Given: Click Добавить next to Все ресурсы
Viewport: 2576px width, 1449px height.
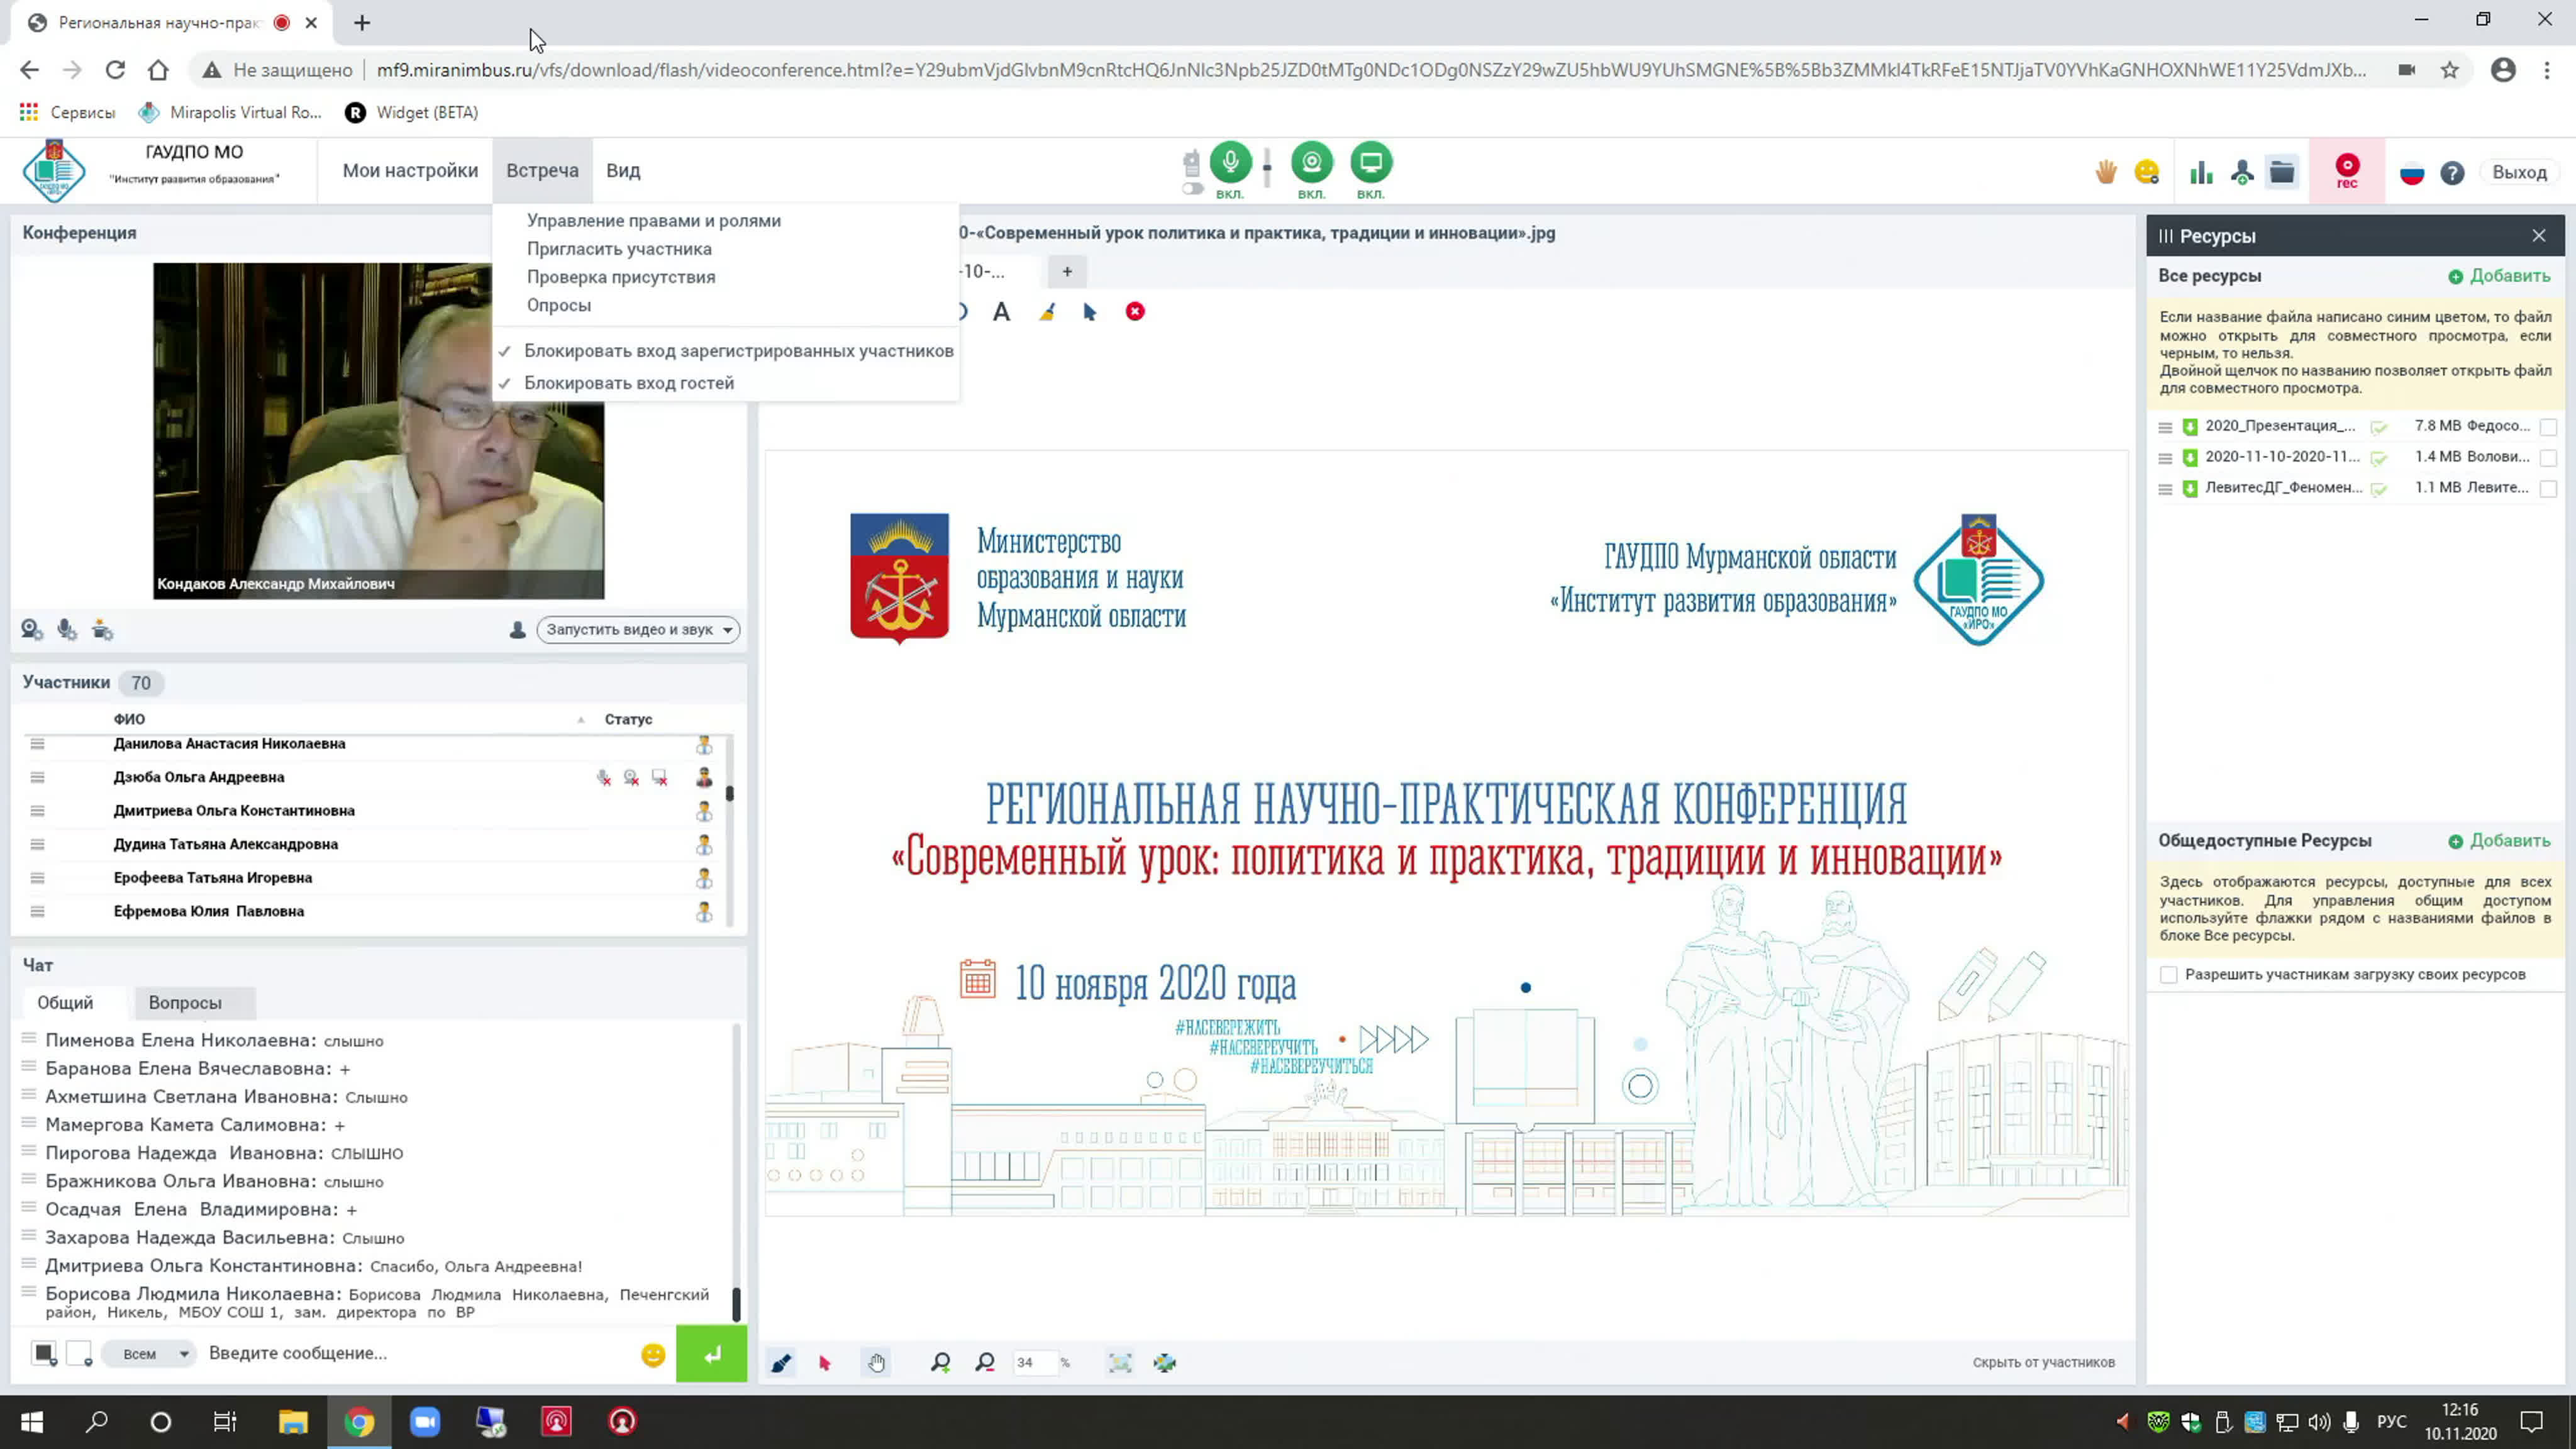Looking at the screenshot, I should (x=2499, y=276).
